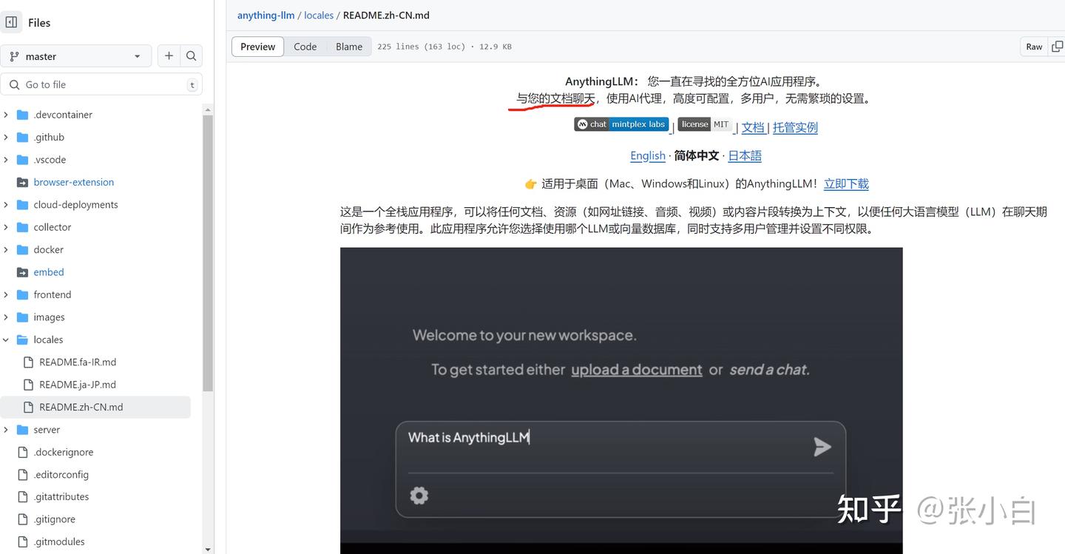Collapse the Files sidebar panel
This screenshot has height=554, width=1065.
[x=11, y=22]
